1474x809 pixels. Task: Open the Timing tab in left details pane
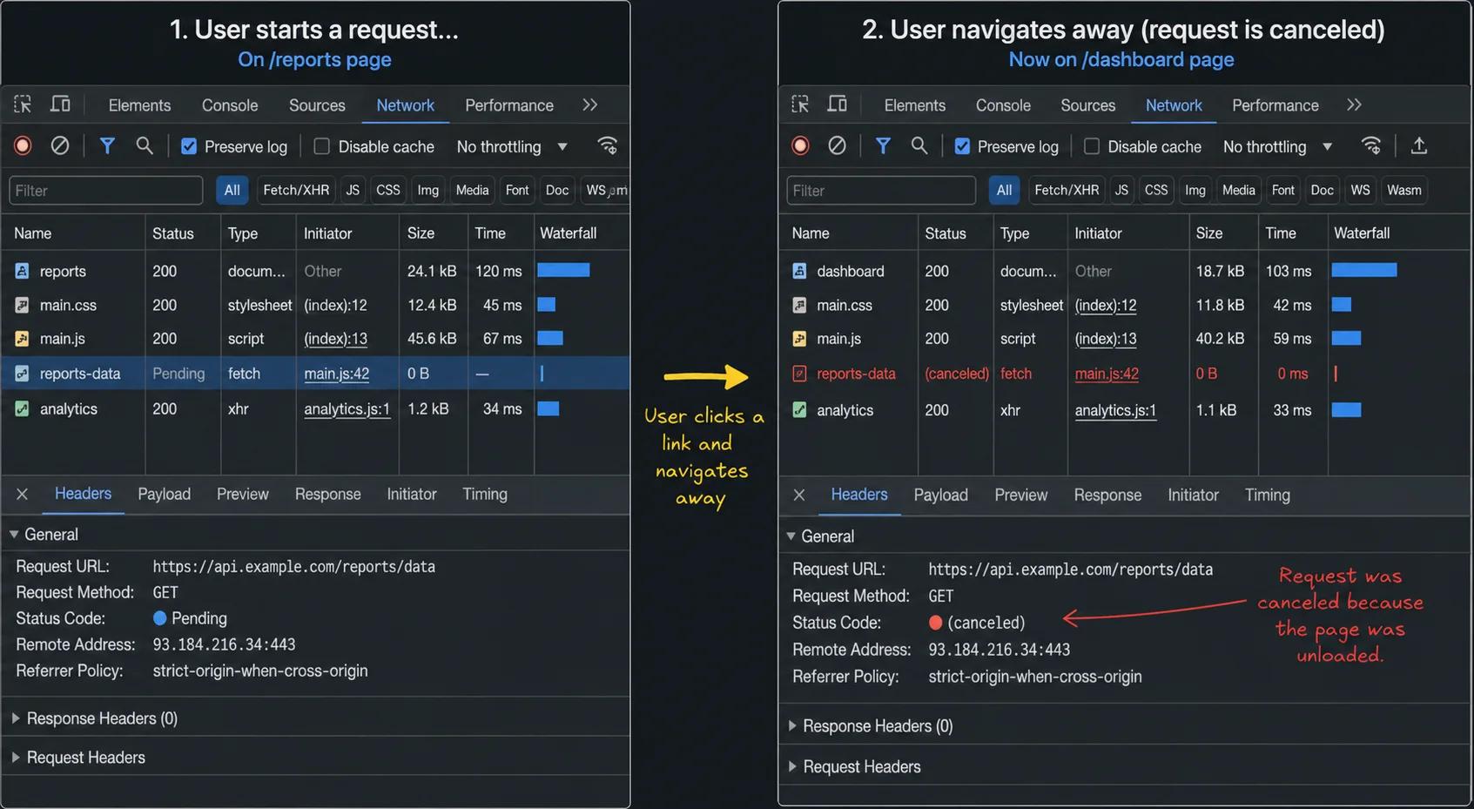[x=485, y=495]
